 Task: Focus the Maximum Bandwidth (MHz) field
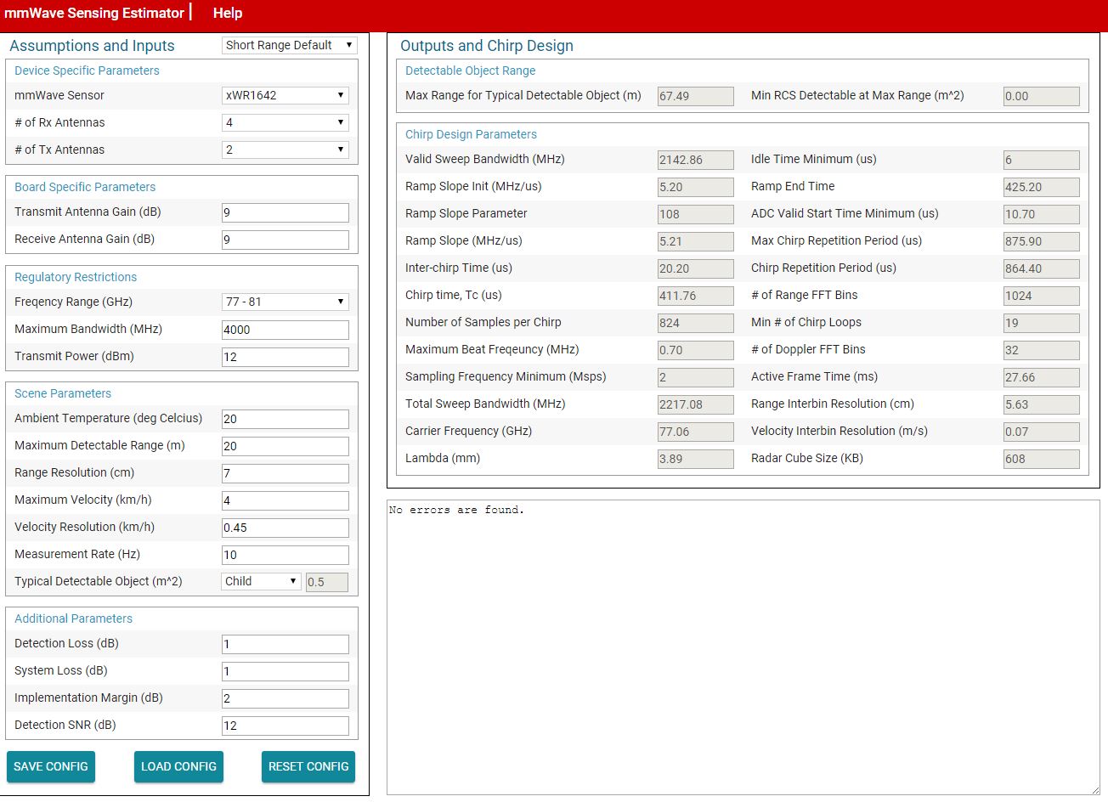click(285, 330)
